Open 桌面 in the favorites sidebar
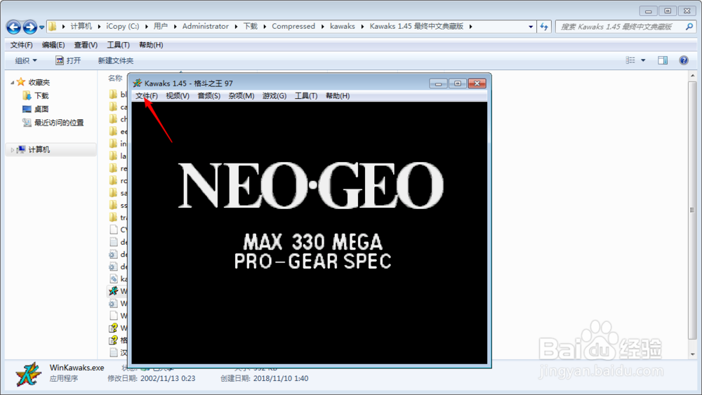This screenshot has height=395, width=702. coord(41,109)
